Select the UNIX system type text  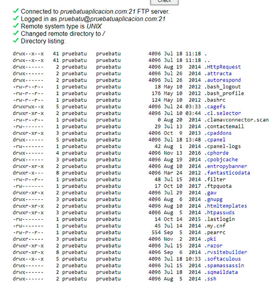coord(94,26)
